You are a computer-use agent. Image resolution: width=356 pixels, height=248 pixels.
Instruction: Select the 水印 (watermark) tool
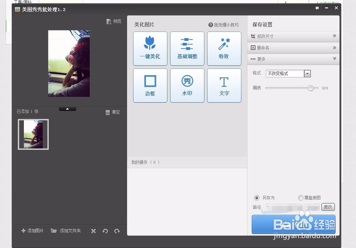coord(187,85)
